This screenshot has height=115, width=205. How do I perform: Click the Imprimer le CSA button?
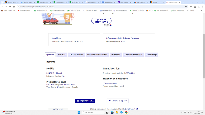point(85,101)
